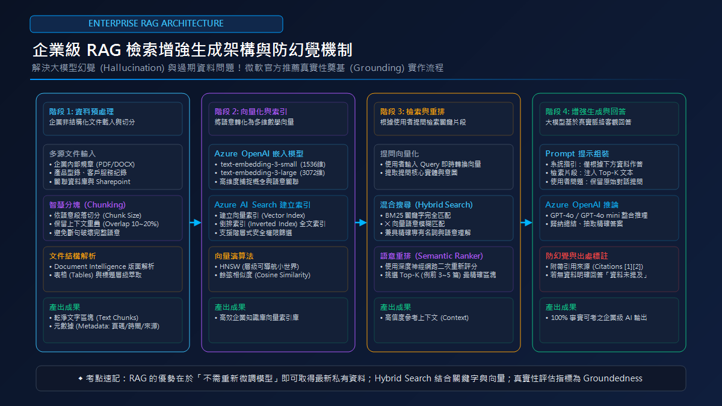Click the bullet '產品型錄、客戶服務紀錄'
The image size is (722, 406).
(90, 173)
